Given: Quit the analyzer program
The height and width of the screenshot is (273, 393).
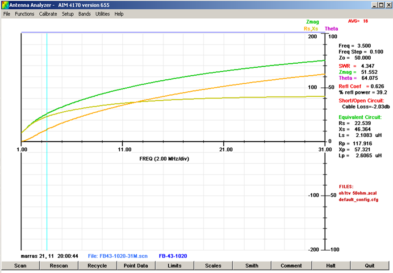Looking at the screenshot, I should tap(369, 266).
